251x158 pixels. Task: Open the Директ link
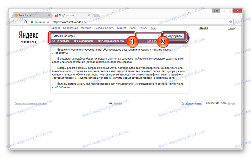click(55, 28)
